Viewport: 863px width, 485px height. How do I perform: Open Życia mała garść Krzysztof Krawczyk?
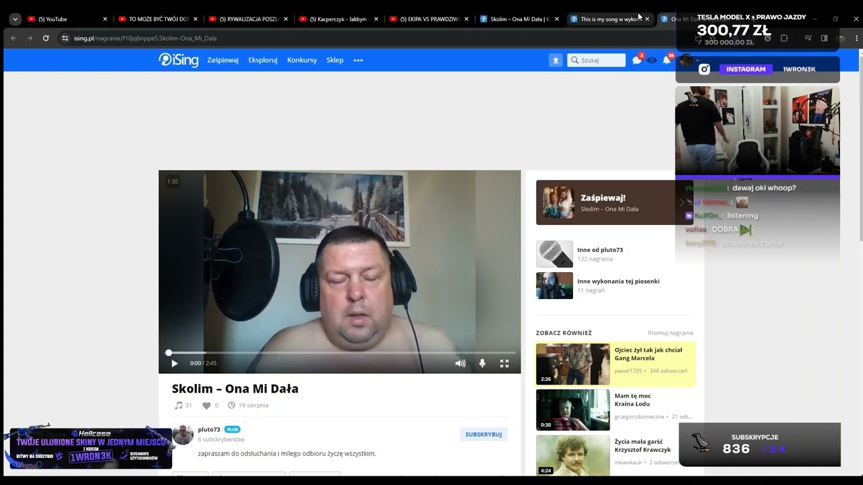[643, 445]
